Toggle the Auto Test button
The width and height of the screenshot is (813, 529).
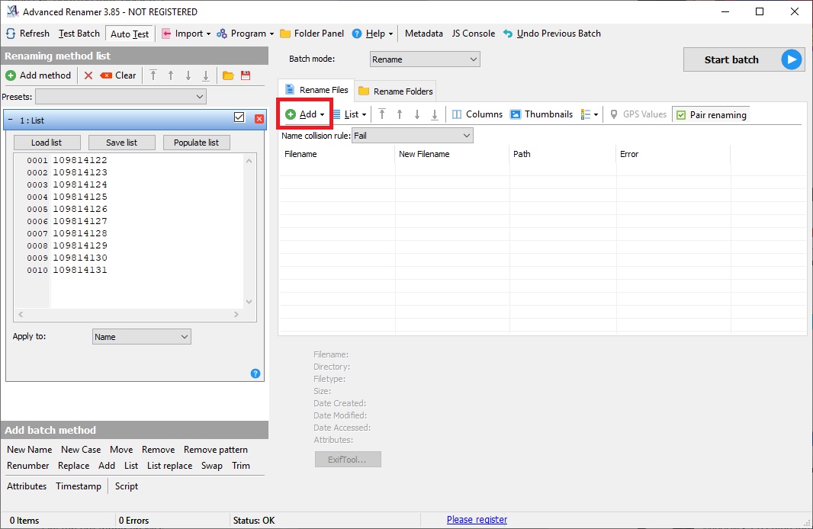[x=130, y=34]
